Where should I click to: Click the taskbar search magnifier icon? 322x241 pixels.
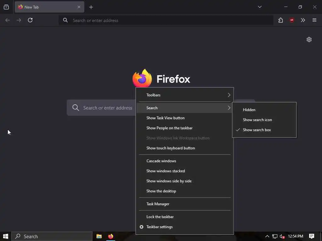pyautogui.click(x=18, y=236)
